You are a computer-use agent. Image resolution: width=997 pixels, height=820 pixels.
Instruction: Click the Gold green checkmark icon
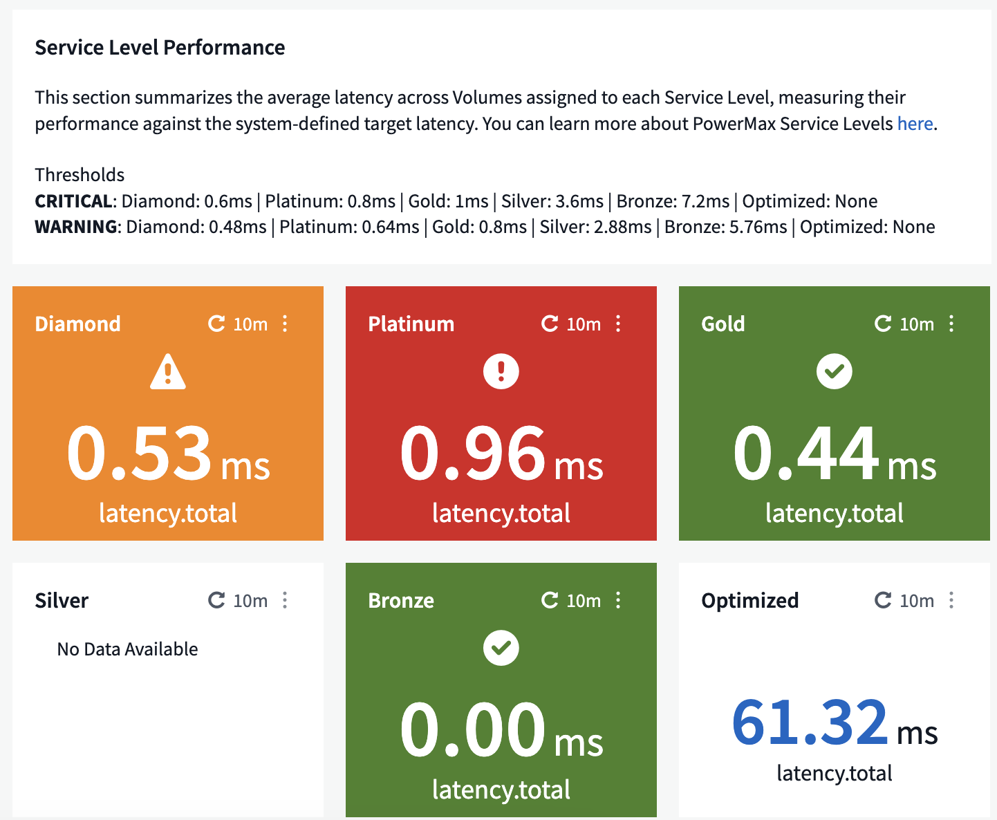pyautogui.click(x=835, y=372)
